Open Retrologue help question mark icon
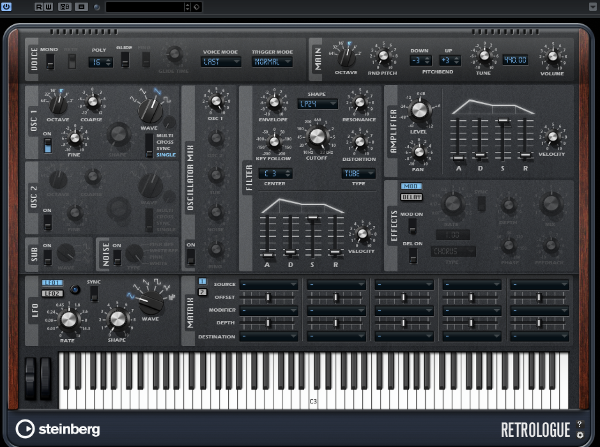This screenshot has height=447, width=600. [x=580, y=424]
